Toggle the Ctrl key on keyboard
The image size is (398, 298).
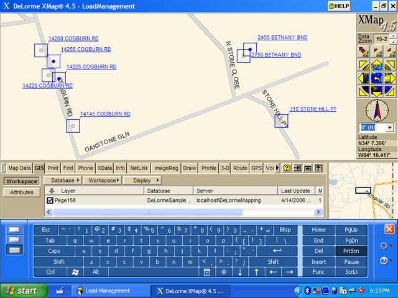(50, 272)
